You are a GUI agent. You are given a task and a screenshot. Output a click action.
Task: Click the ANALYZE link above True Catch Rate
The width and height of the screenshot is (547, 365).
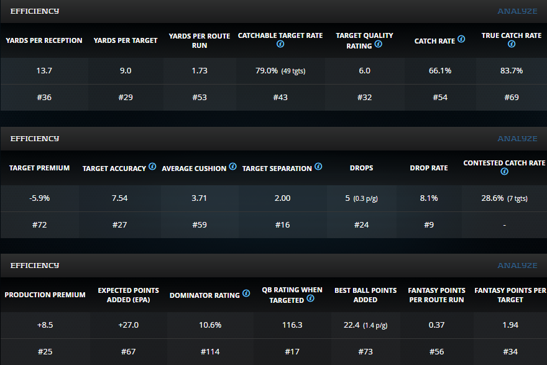click(x=517, y=11)
